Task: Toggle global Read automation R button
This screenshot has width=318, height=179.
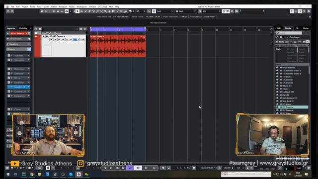Action: tap(54, 11)
